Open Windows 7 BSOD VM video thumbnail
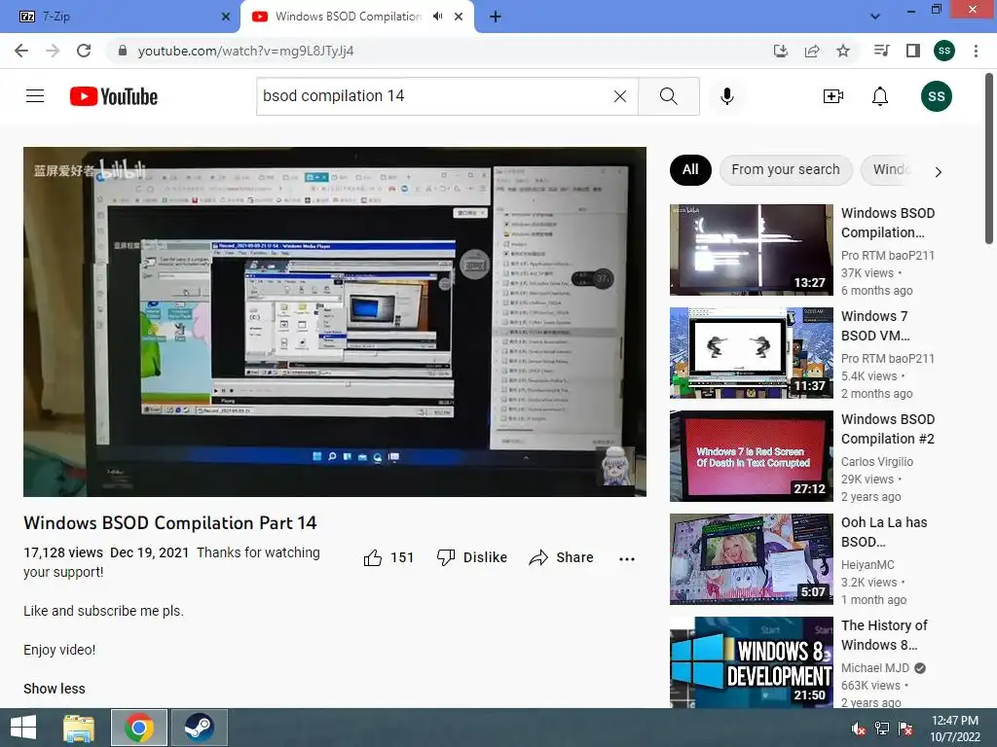 (x=751, y=352)
